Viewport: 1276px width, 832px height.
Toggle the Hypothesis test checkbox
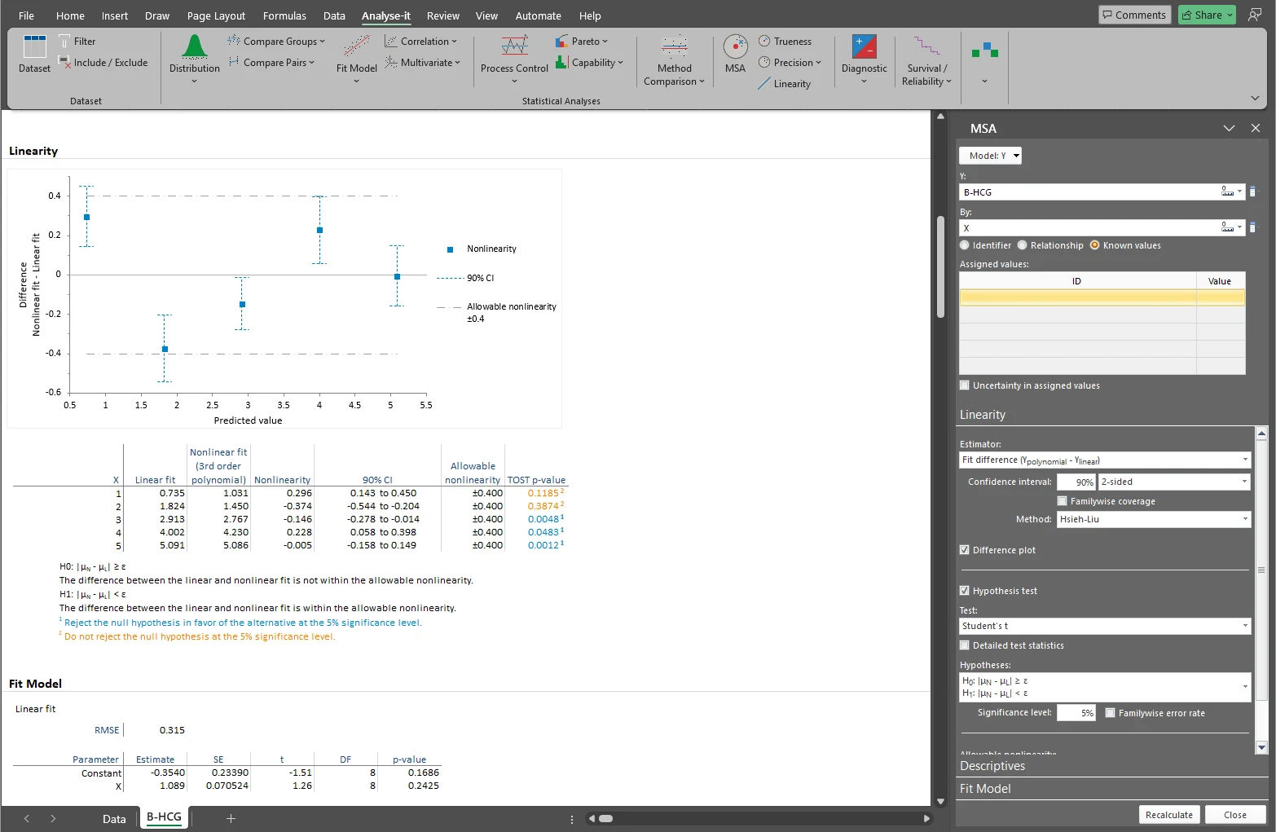point(965,591)
